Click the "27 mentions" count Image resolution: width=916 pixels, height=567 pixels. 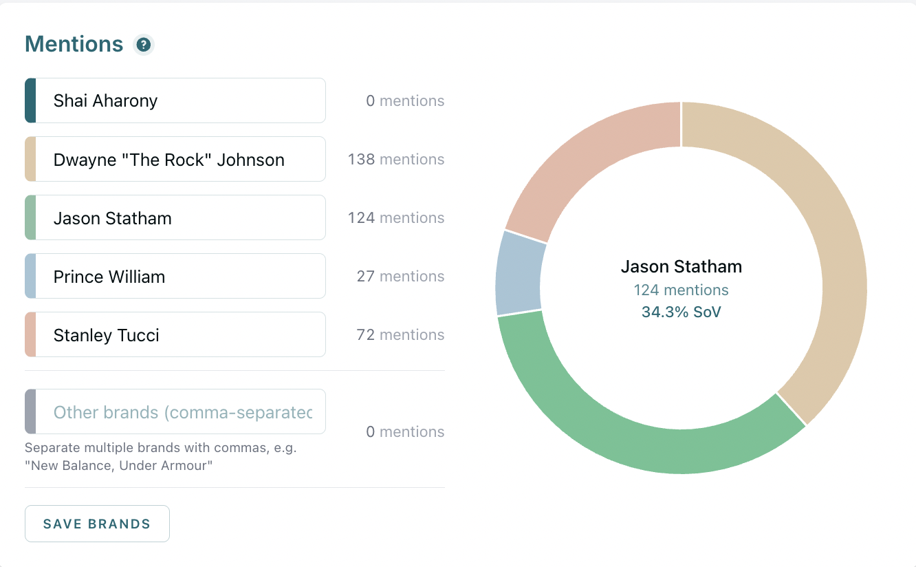pyautogui.click(x=400, y=276)
